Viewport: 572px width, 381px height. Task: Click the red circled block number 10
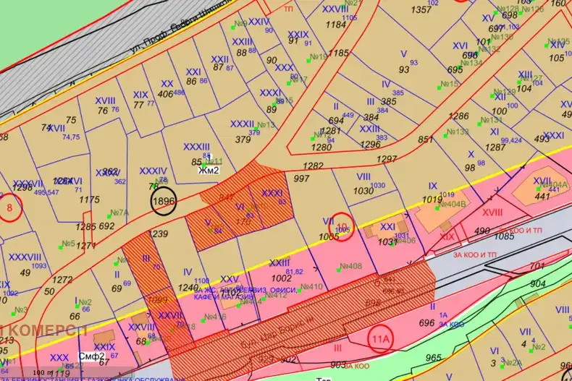click(342, 226)
